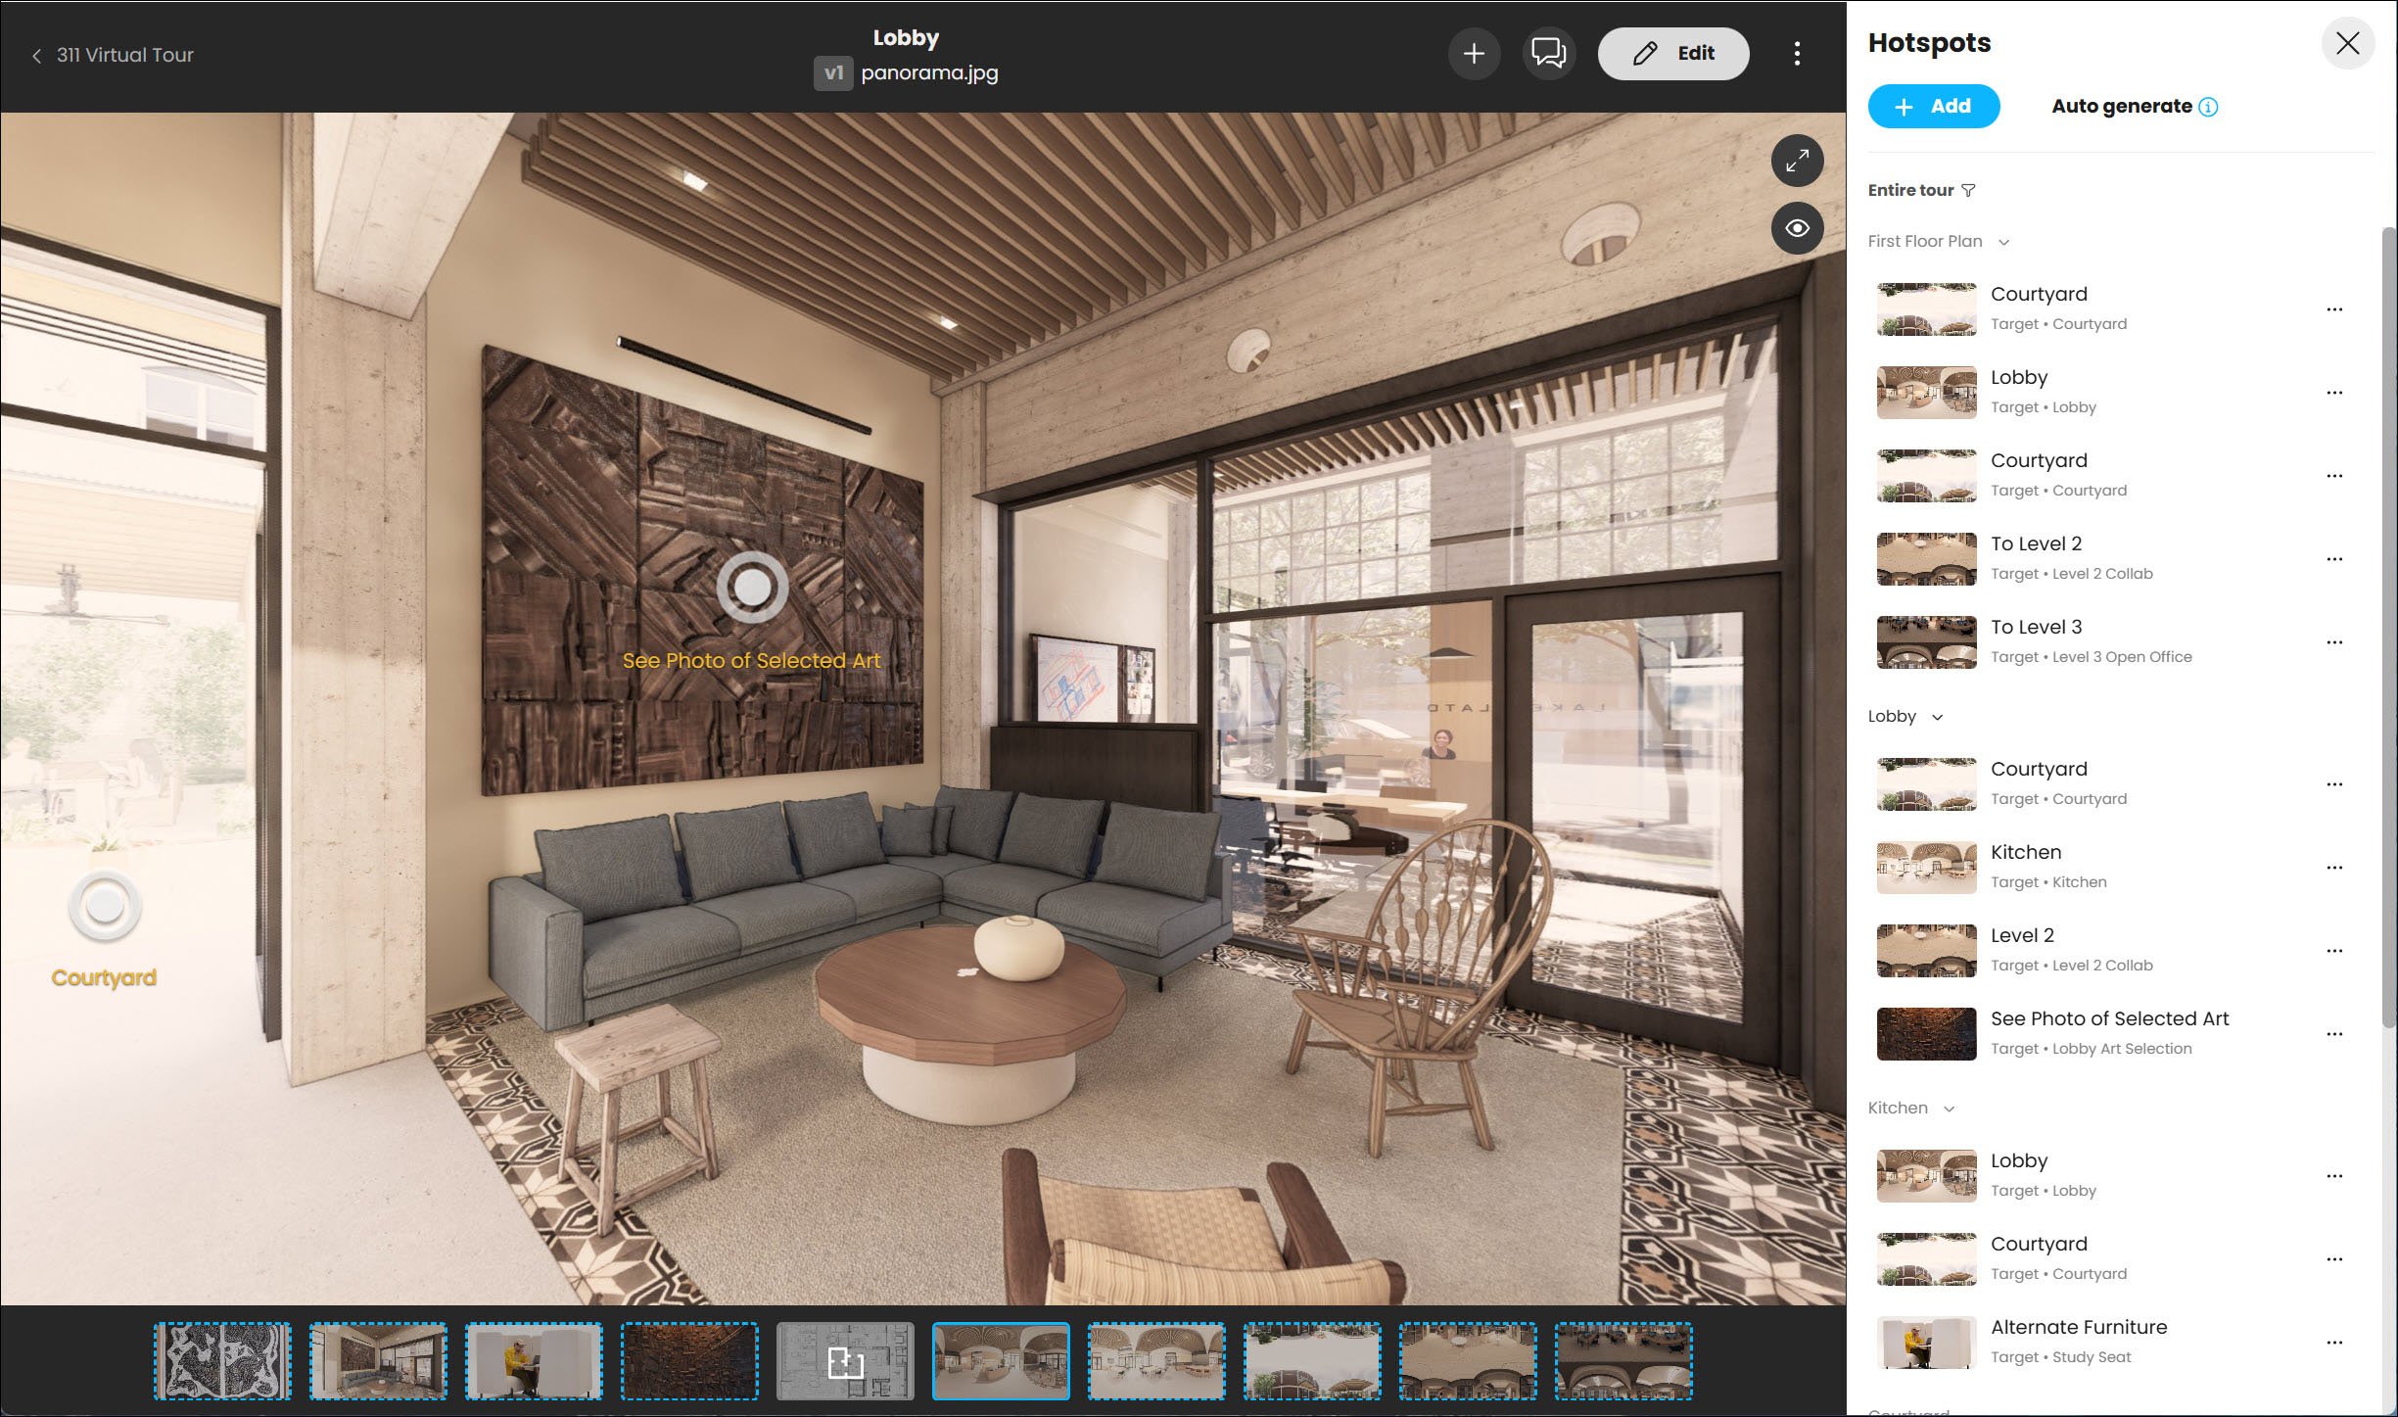Collapse the Kitchen hotspot group
The width and height of the screenshot is (2398, 1417).
pos(1949,1109)
